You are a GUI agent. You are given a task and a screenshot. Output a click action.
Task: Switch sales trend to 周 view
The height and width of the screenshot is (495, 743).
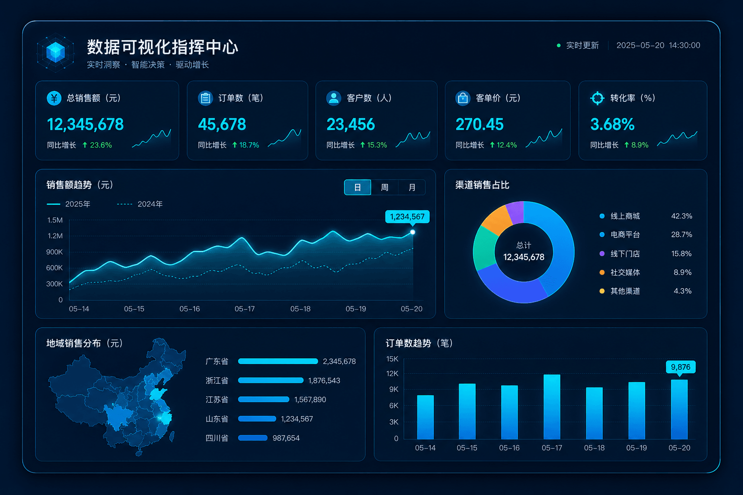(x=385, y=187)
